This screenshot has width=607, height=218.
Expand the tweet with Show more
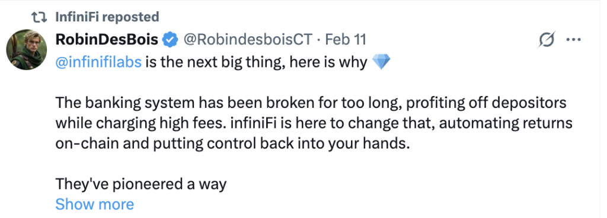tap(94, 204)
